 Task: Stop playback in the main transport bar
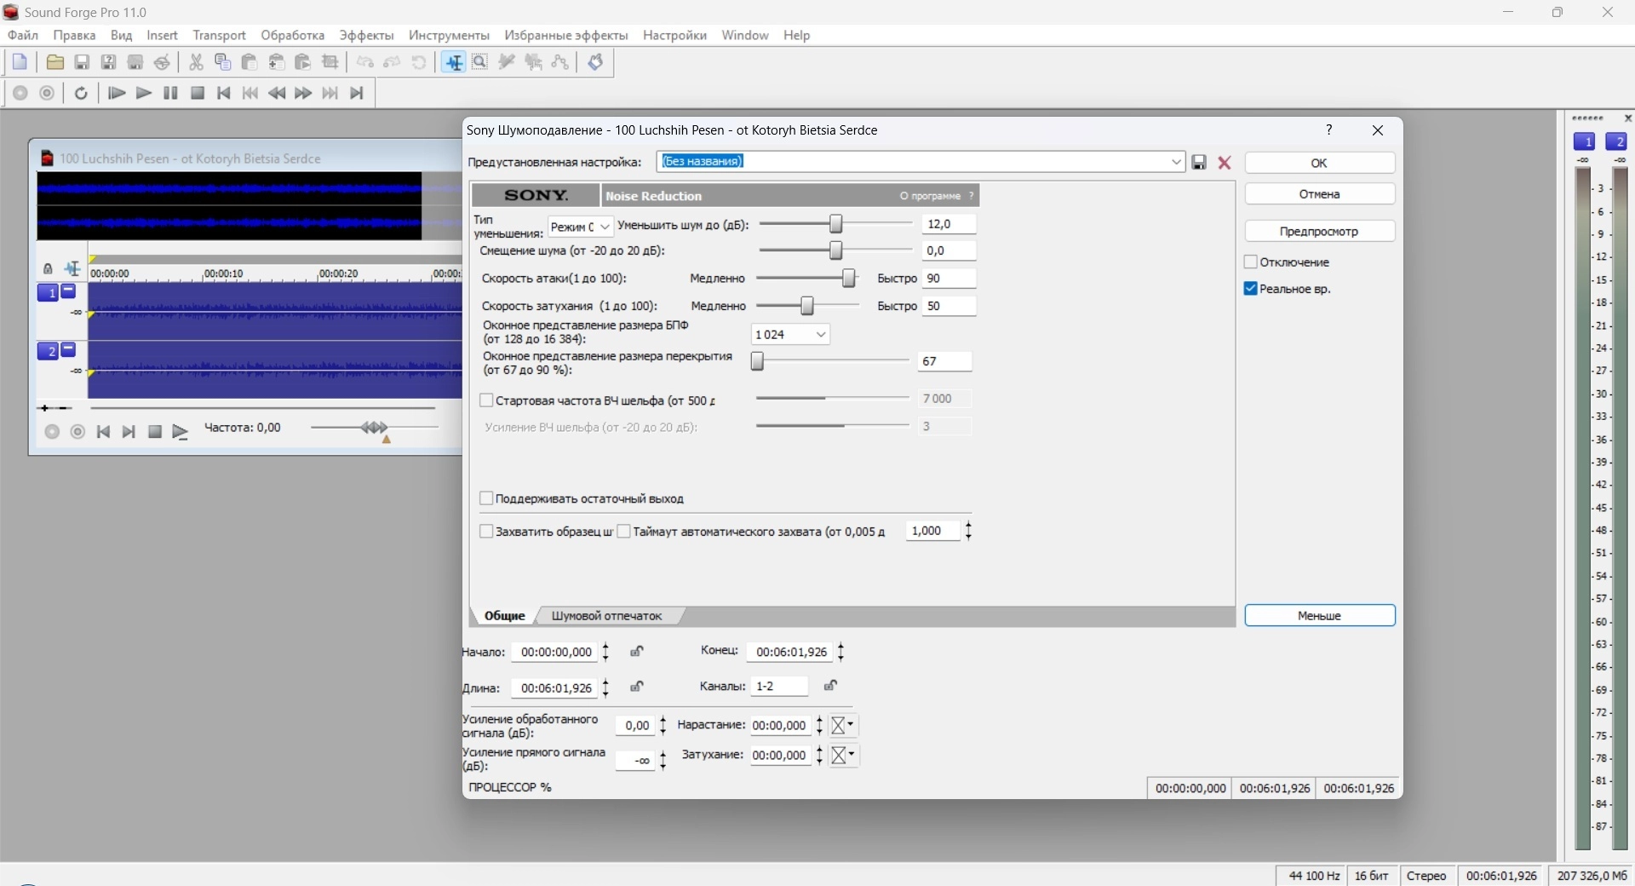pyautogui.click(x=198, y=93)
